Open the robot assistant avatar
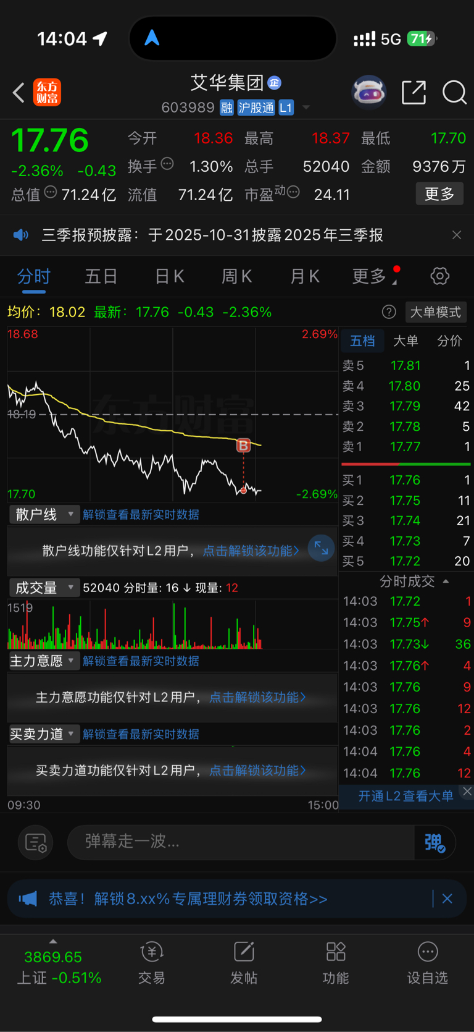The image size is (474, 1032). point(368,92)
